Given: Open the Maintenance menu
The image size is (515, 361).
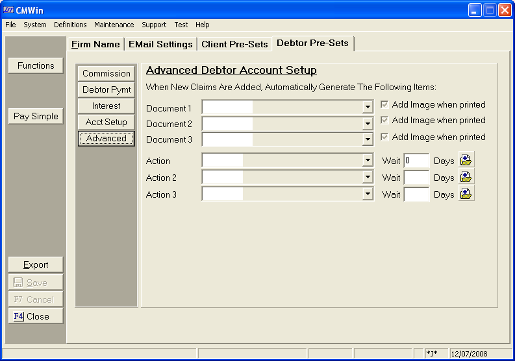Looking at the screenshot, I should click(114, 25).
